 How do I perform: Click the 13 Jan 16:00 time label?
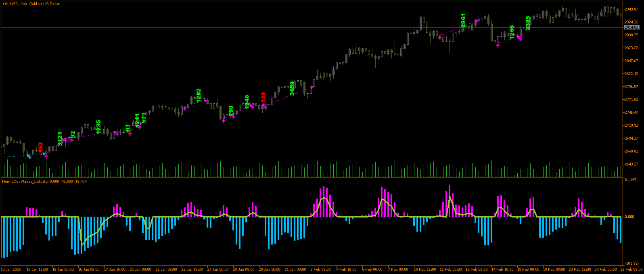pyautogui.click(x=37, y=269)
